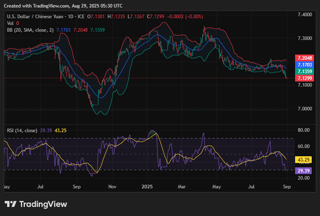320x216 pixels.
Task: Click the blue 7.1703 price-axis tag
Action: tap(305, 65)
